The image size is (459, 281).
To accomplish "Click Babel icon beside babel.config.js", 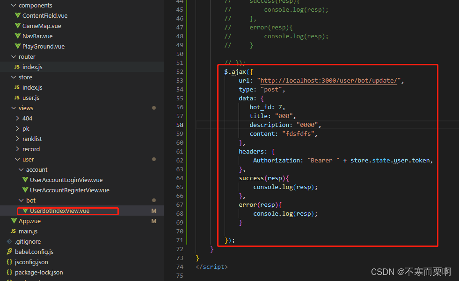I will (x=9, y=252).
